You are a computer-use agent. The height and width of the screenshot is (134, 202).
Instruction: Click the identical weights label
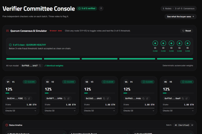pos(54,66)
